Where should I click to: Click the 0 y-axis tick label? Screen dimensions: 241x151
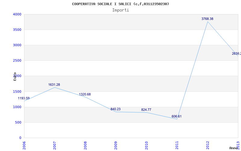(x=20, y=138)
